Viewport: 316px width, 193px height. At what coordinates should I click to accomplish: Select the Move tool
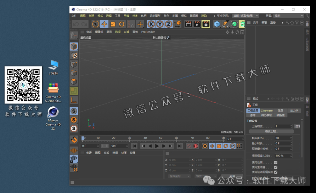pyautogui.click(x=105, y=24)
